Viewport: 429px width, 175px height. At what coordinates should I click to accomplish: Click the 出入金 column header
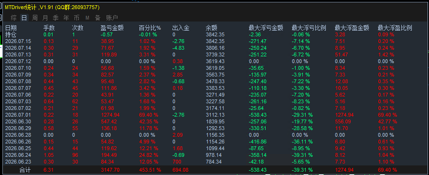(181, 28)
